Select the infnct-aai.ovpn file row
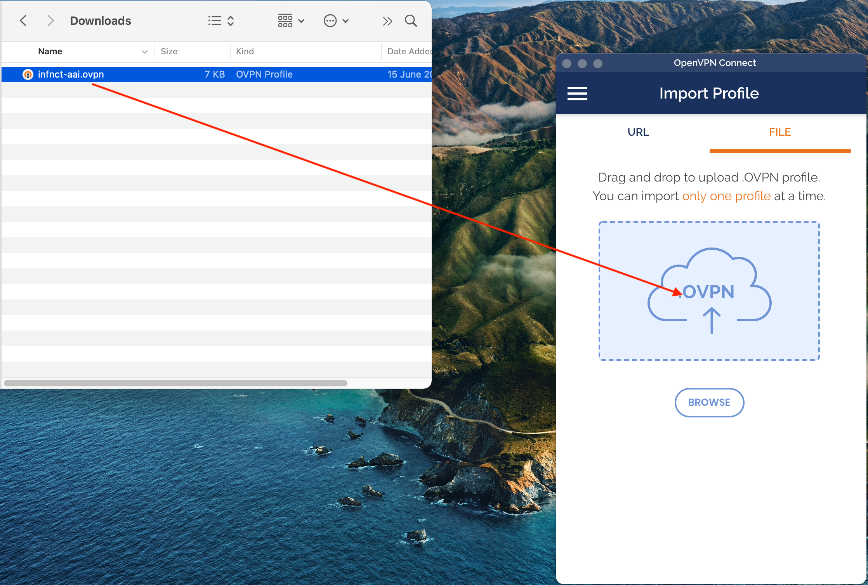The image size is (868, 585). [x=216, y=74]
